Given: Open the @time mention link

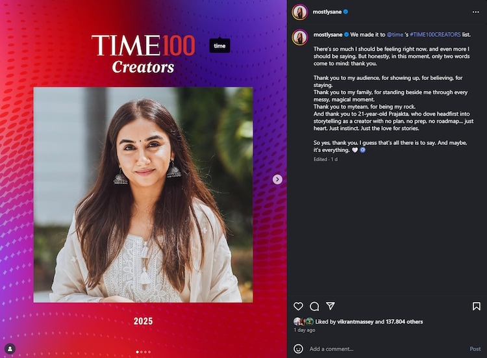Looking at the screenshot, I should coord(395,35).
